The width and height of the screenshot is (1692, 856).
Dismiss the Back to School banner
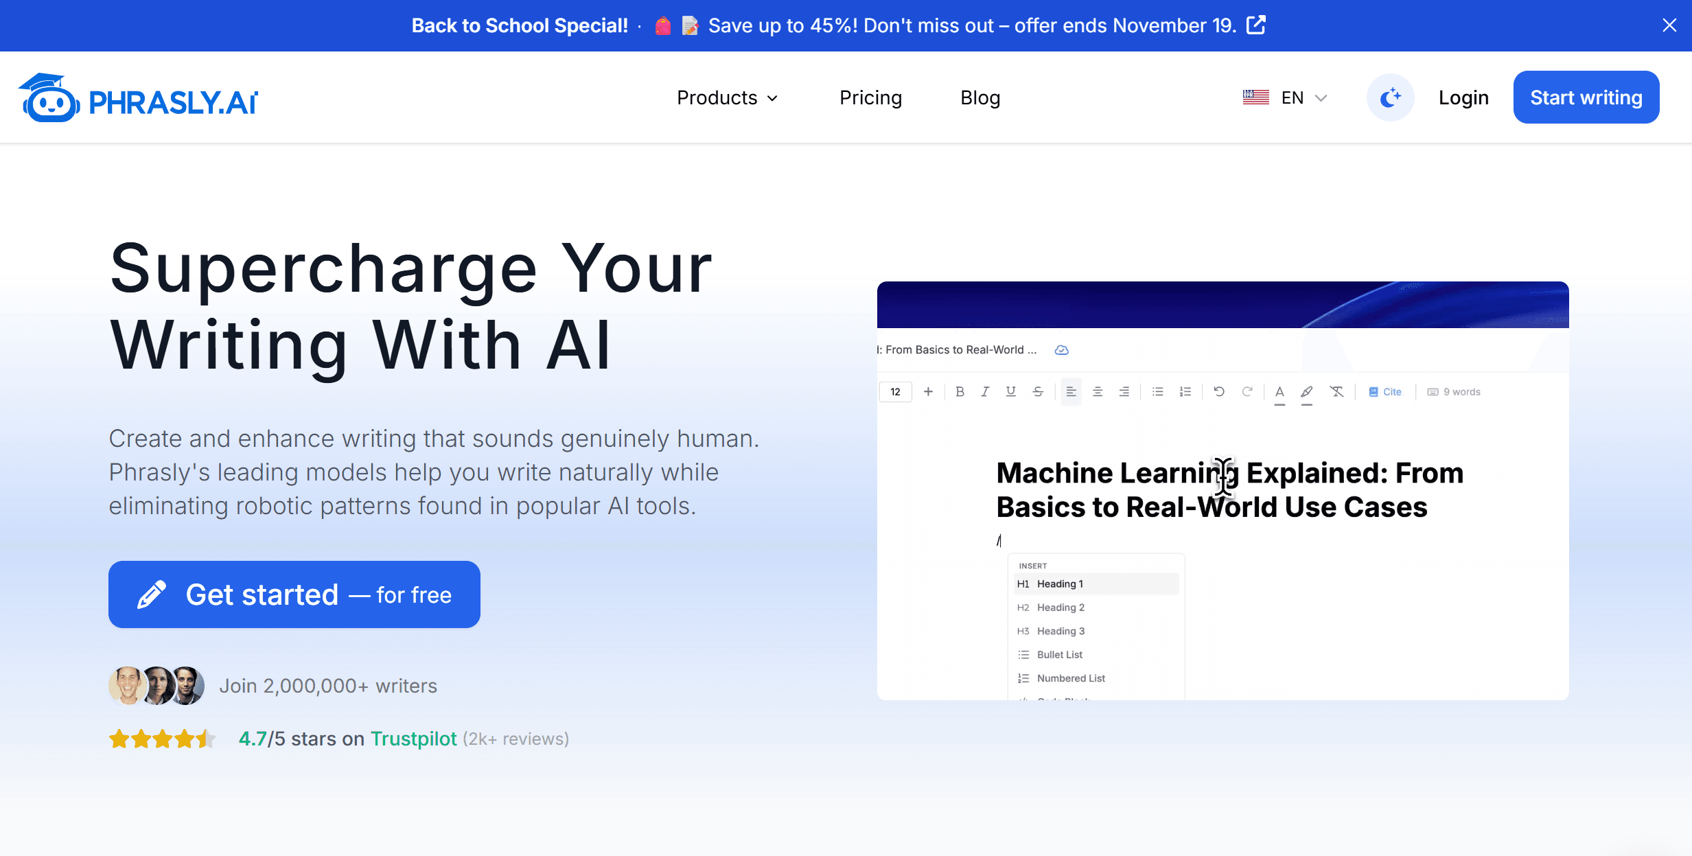point(1669,25)
